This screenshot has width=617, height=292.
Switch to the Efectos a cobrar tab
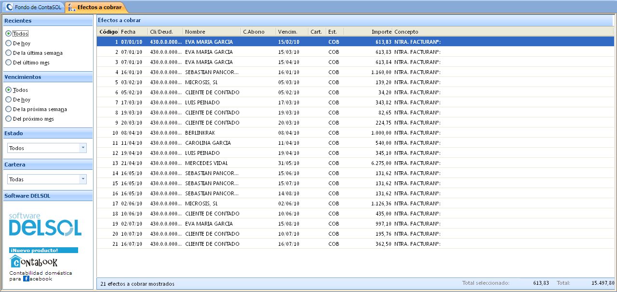(95, 7)
